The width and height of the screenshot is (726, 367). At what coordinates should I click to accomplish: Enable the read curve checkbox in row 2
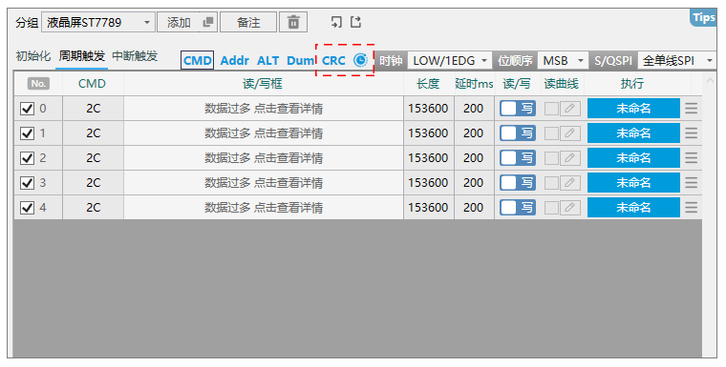pyautogui.click(x=551, y=157)
